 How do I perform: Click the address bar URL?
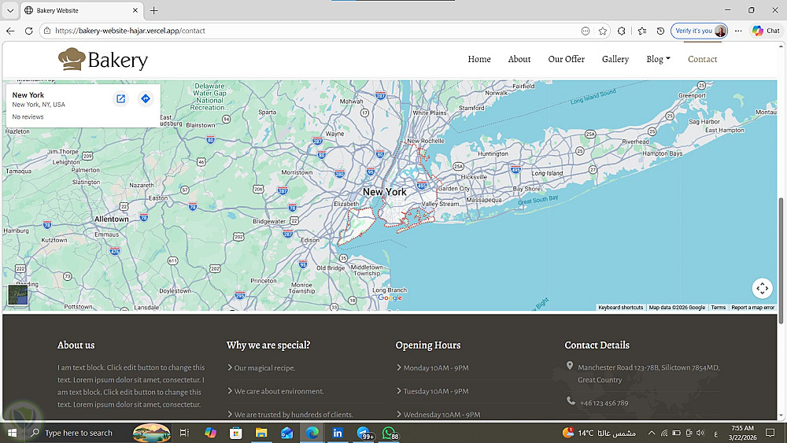click(130, 31)
